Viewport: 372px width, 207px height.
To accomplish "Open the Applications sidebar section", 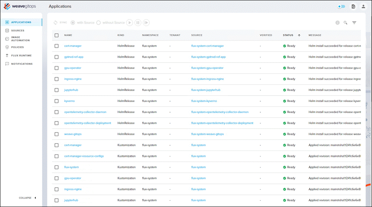I will (21, 22).
